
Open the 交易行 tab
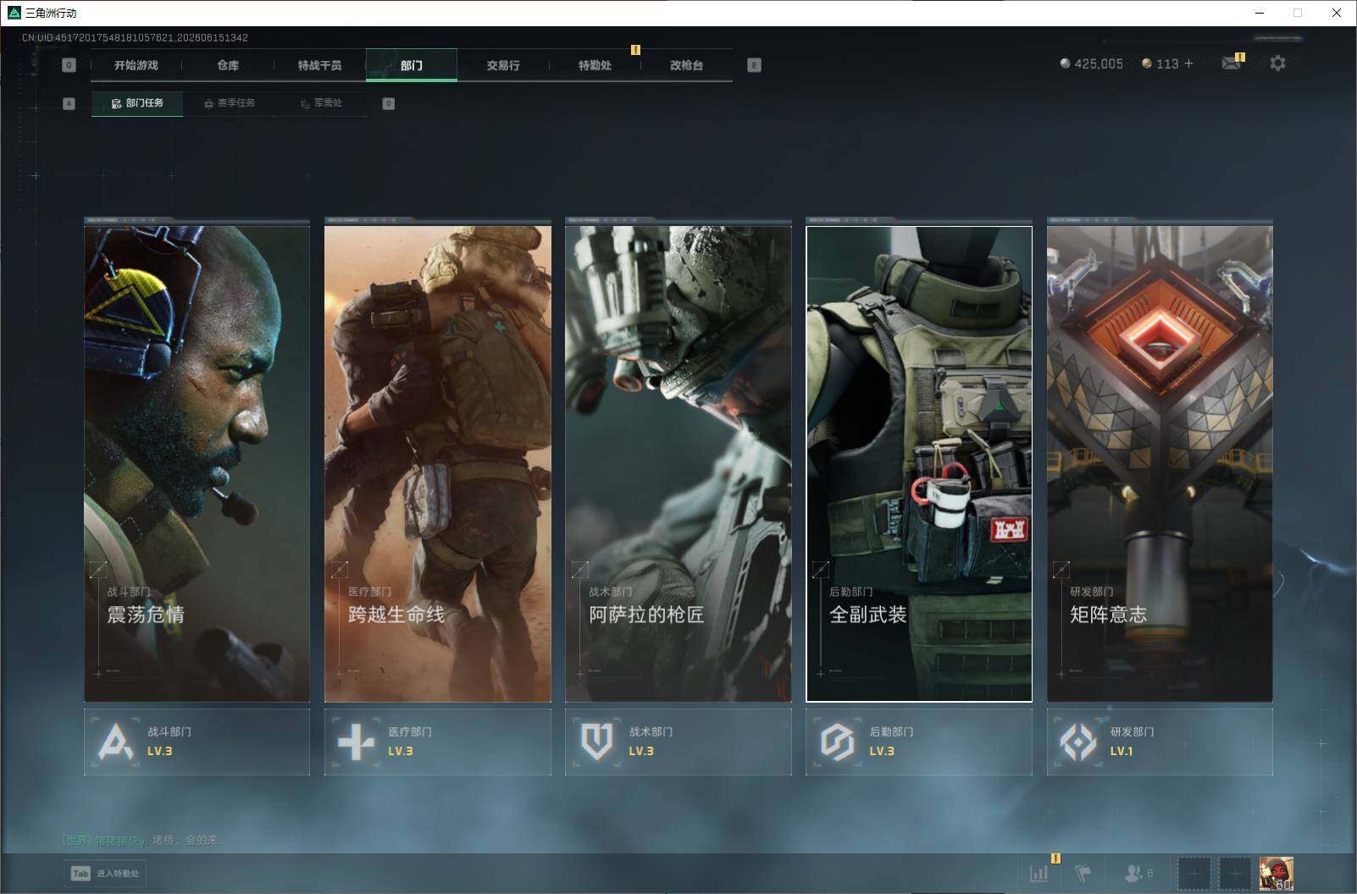tap(503, 65)
